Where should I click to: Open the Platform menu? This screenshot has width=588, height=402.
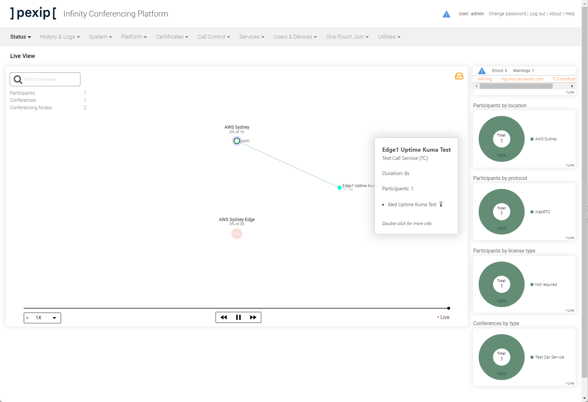coord(134,37)
